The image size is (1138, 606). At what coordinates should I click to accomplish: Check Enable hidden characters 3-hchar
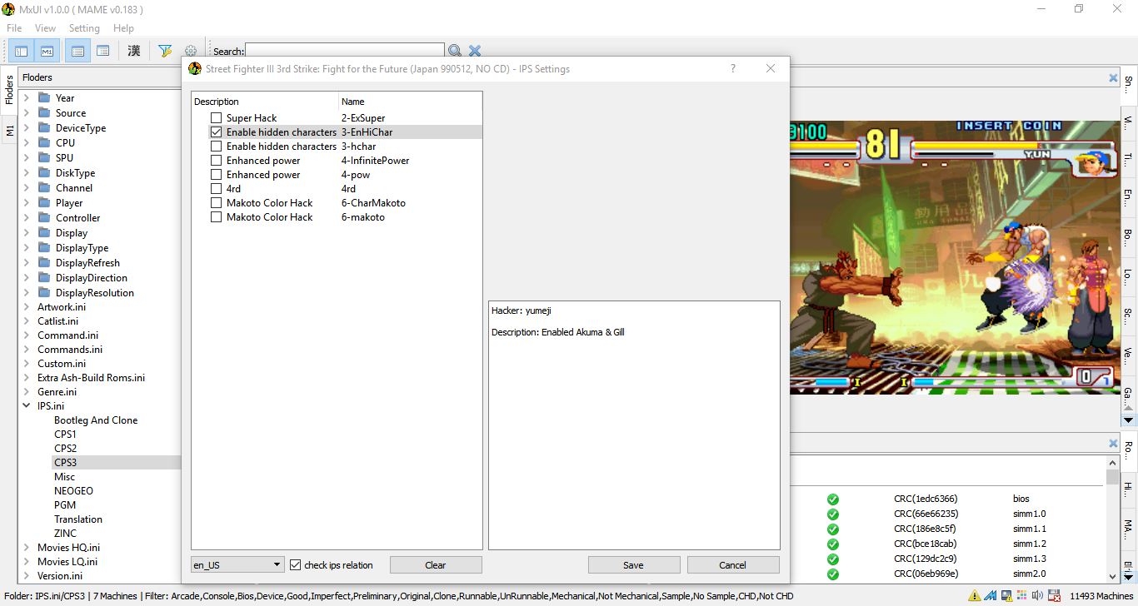click(217, 147)
